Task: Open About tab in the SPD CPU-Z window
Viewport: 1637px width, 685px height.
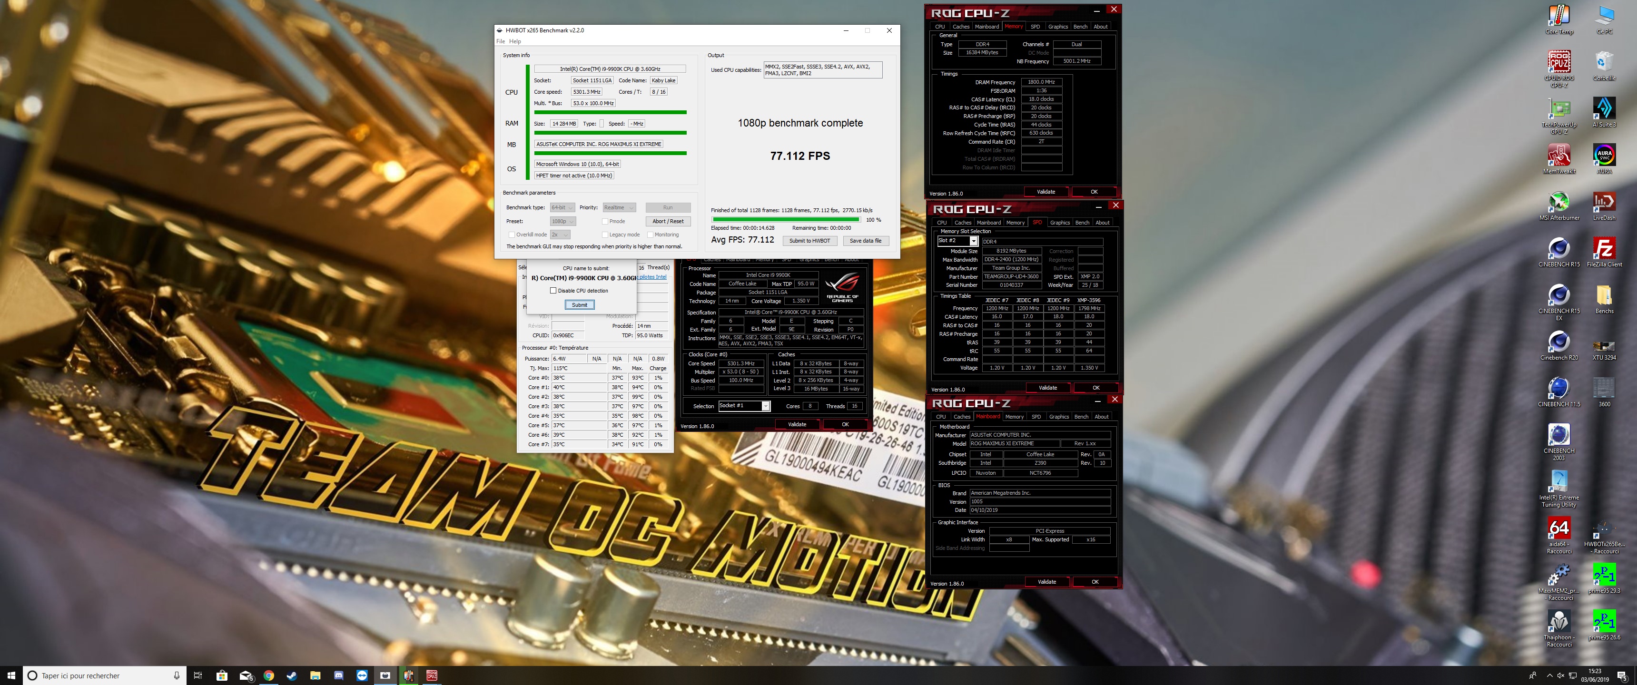Action: 1102,223
